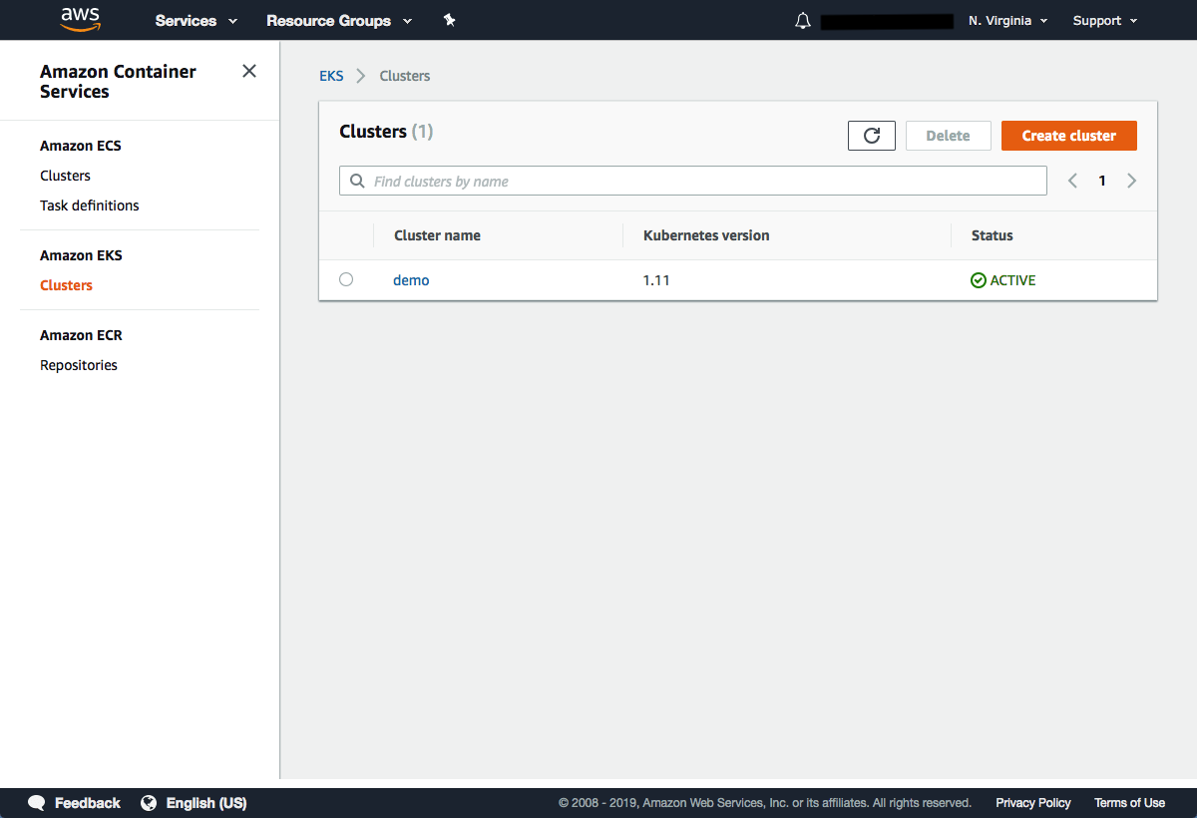Image resolution: width=1197 pixels, height=818 pixels.
Task: Click the Amazon Container Services title
Action: 118,82
